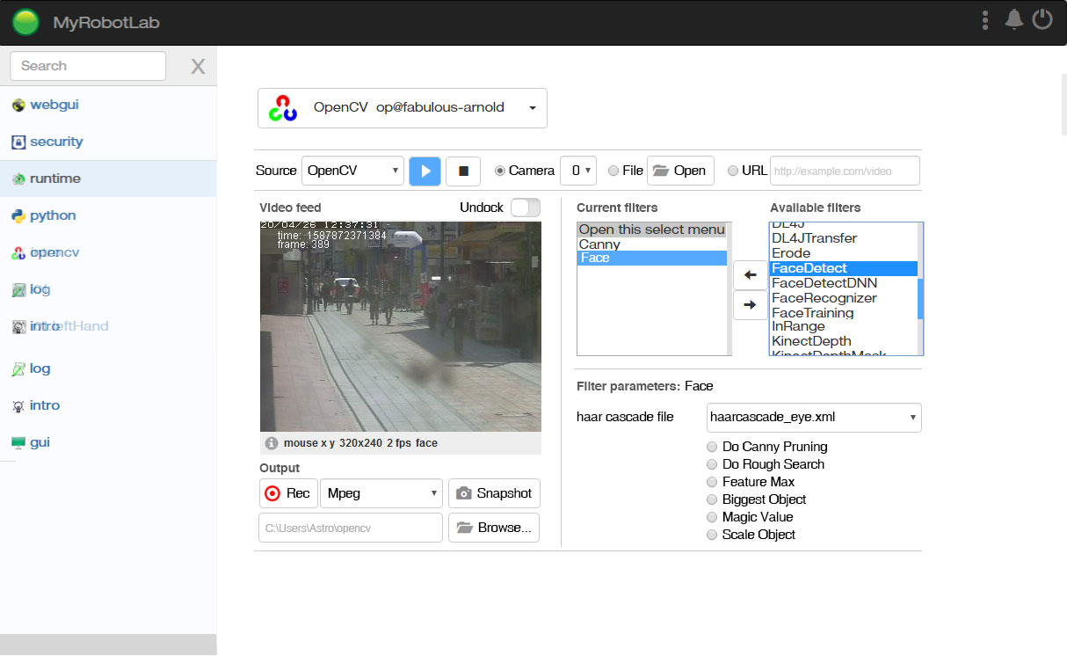
Task: Open the notifications bell
Action: 1014,19
